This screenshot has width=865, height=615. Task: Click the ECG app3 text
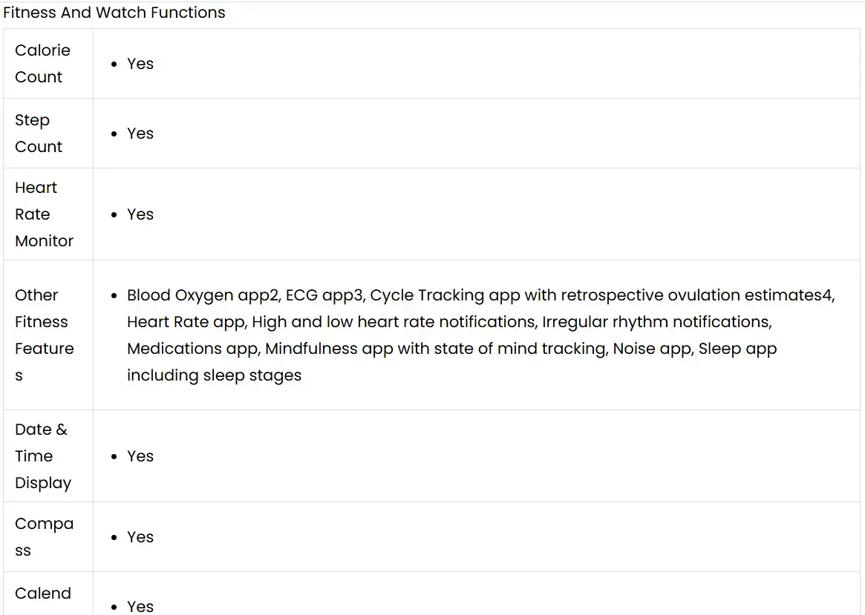[x=324, y=295]
